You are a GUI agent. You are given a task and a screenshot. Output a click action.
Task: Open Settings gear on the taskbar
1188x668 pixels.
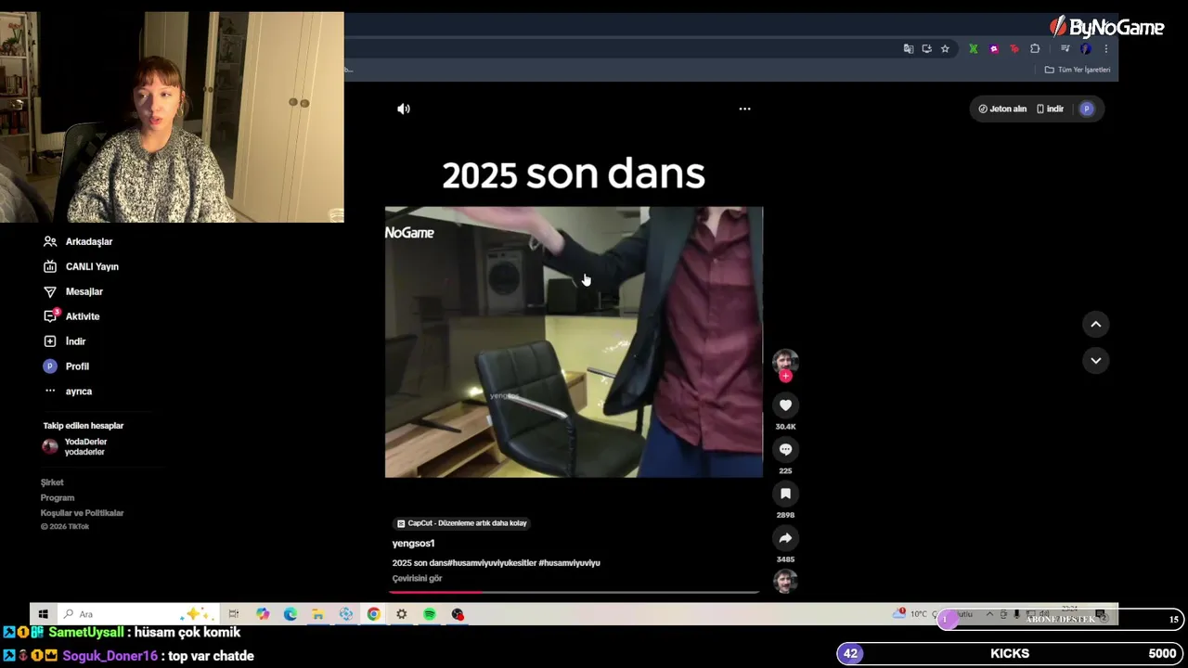(401, 614)
